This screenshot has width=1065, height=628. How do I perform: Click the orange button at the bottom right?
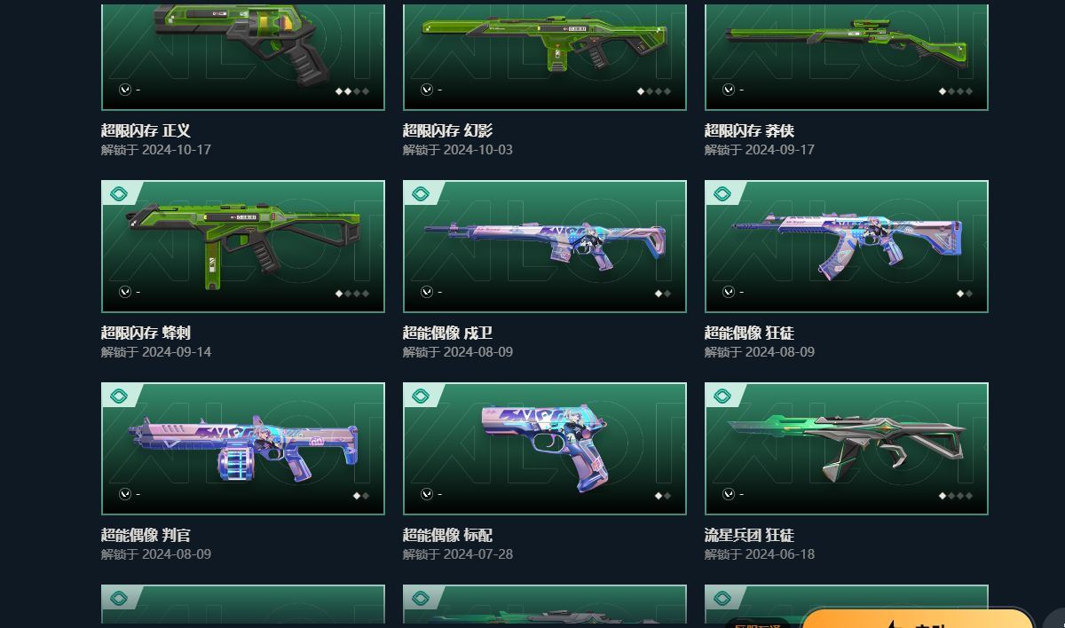click(918, 618)
